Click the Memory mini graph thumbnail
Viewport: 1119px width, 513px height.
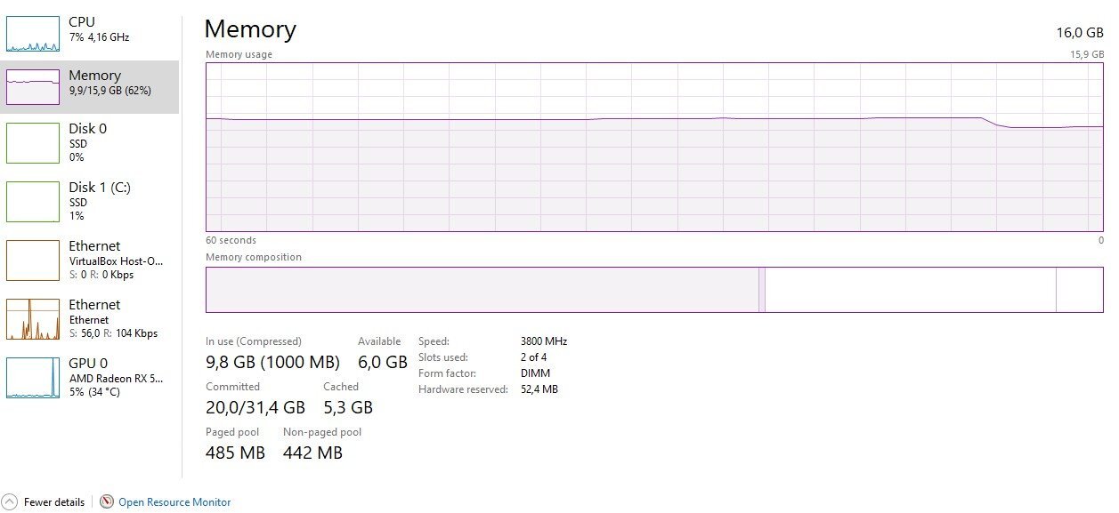coord(33,87)
